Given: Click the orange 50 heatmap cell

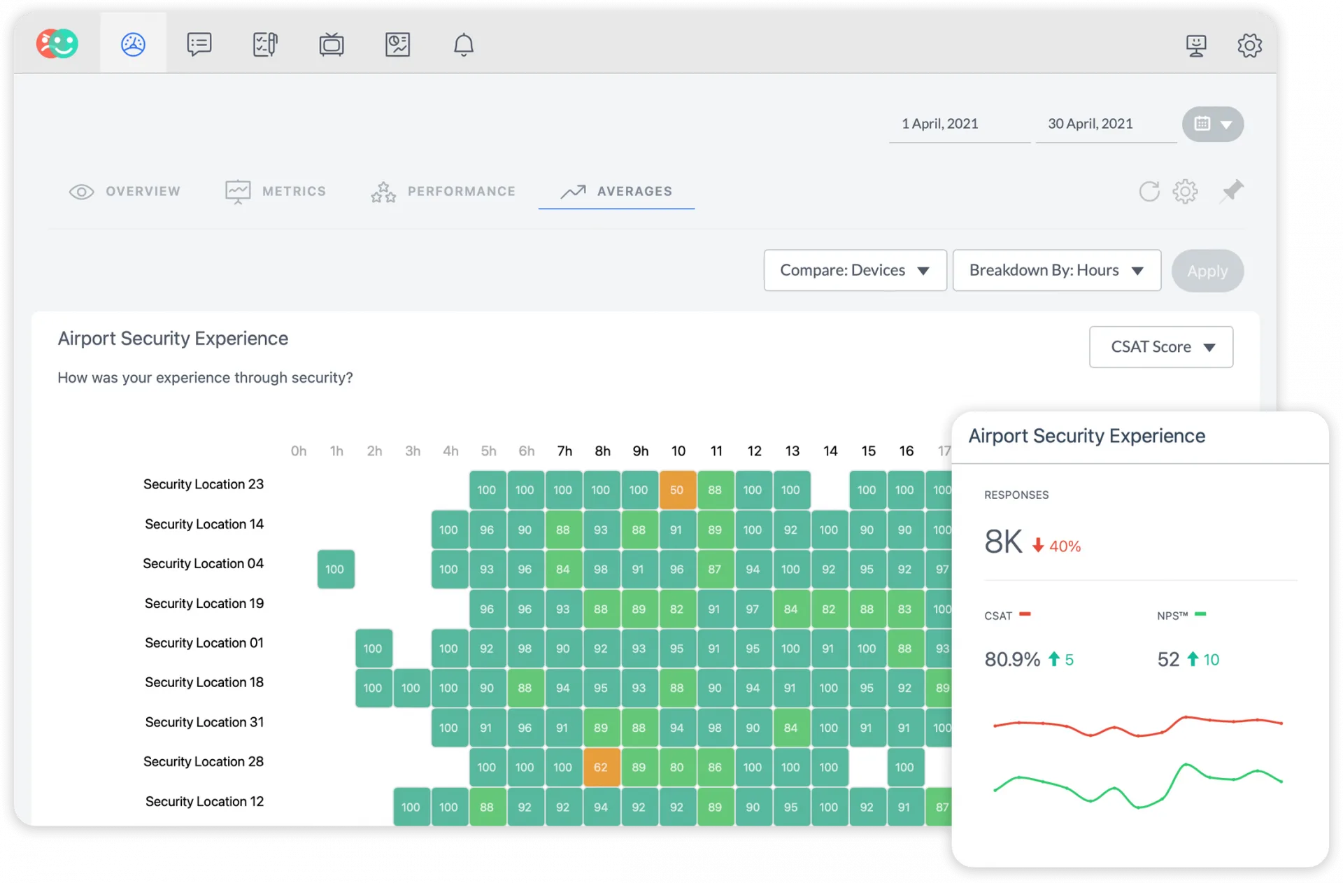Looking at the screenshot, I should (x=676, y=490).
